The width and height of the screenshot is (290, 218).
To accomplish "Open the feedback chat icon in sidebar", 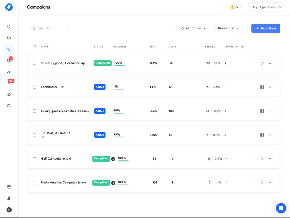I will pos(9,187).
